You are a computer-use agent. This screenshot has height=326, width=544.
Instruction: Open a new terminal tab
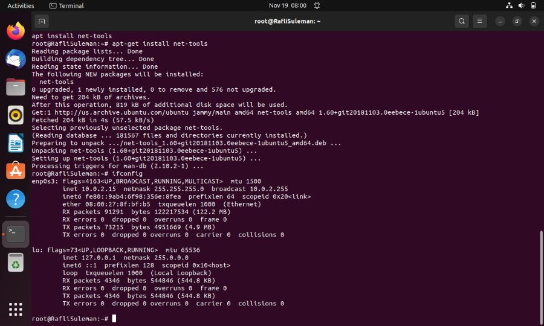[x=42, y=21]
